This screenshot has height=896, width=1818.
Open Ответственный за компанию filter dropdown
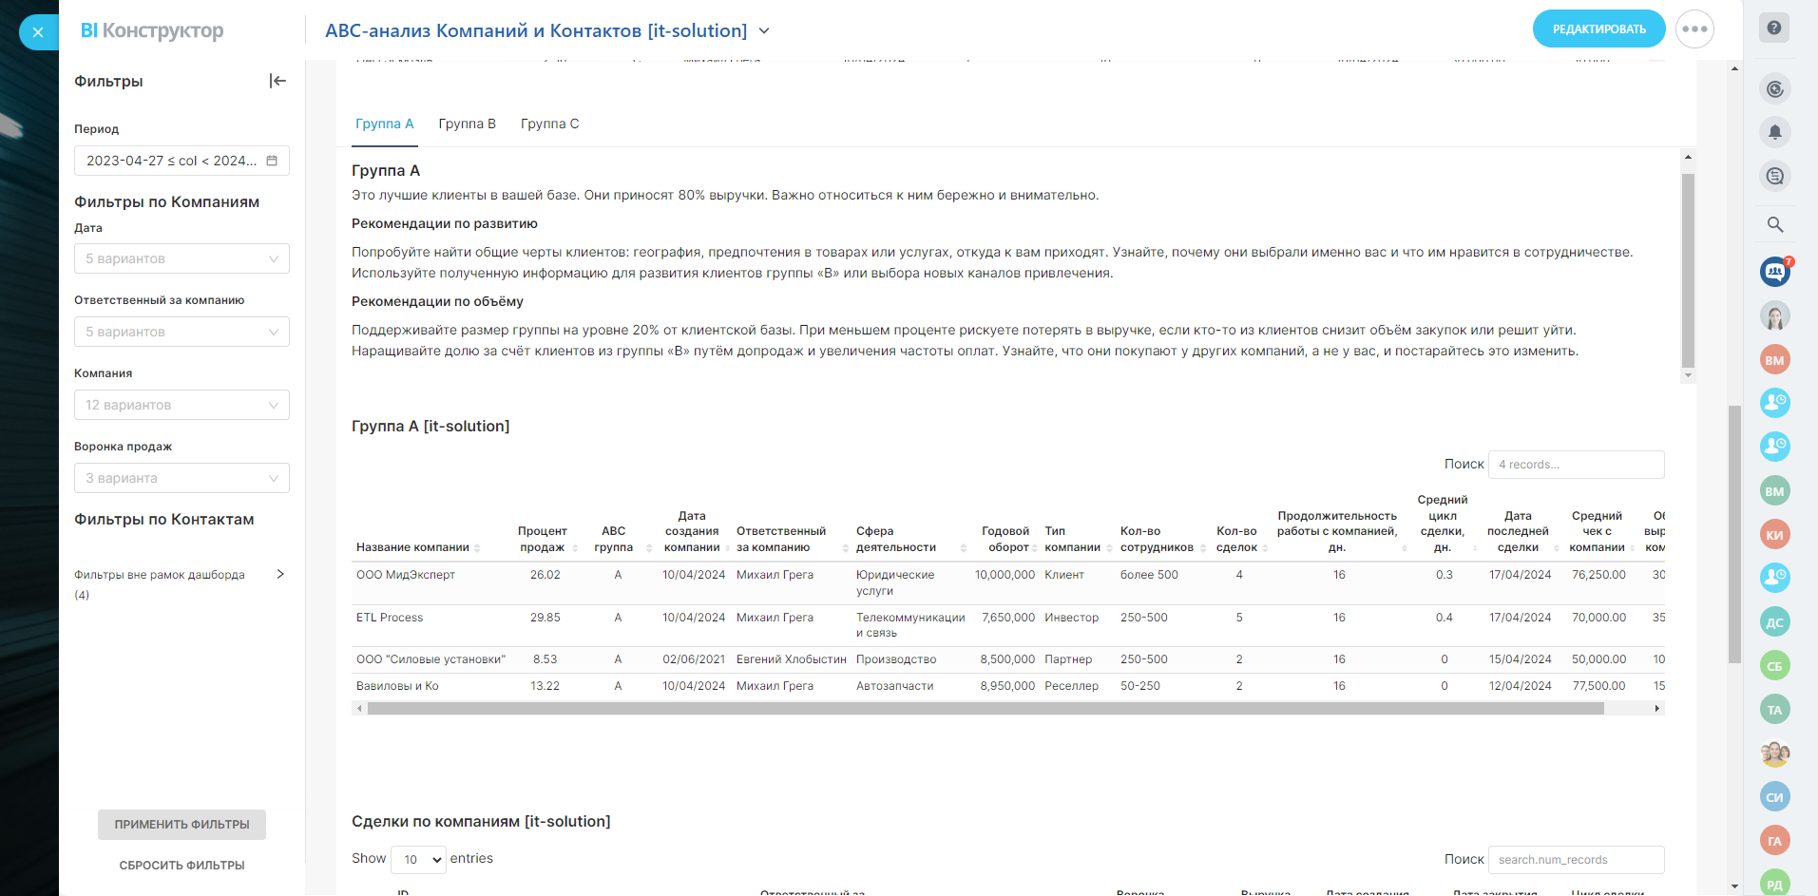click(182, 332)
